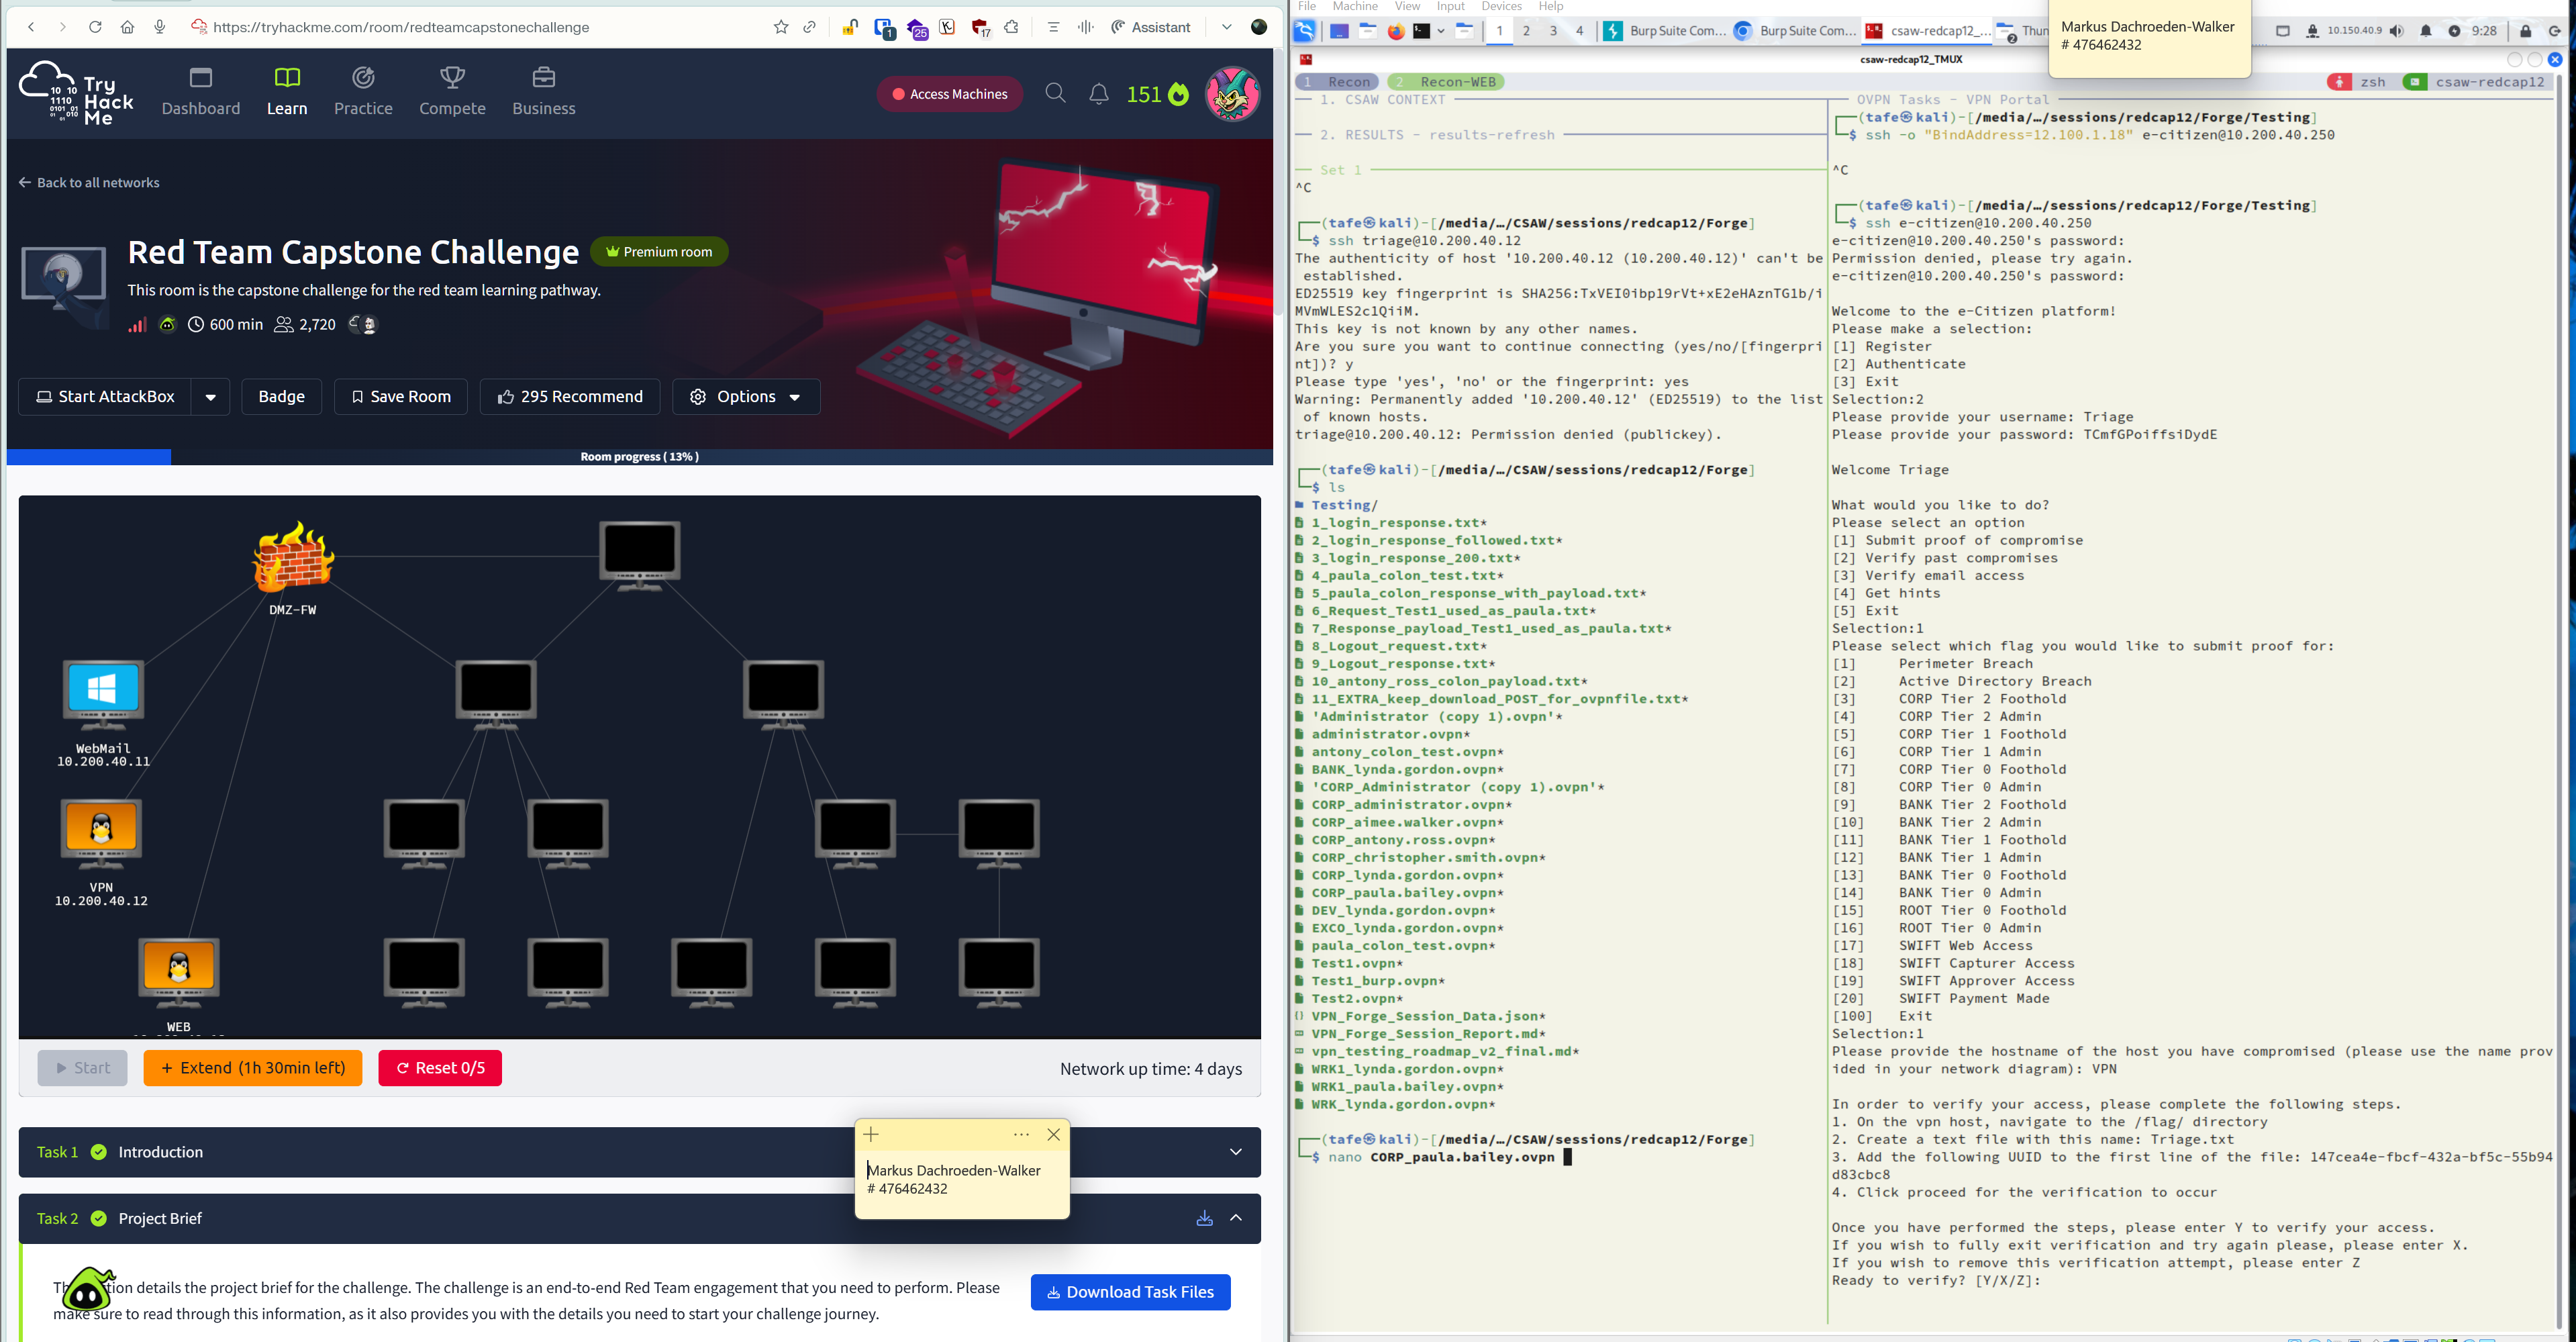Open the Options dropdown
The height and width of the screenshot is (1342, 2576).
[746, 397]
